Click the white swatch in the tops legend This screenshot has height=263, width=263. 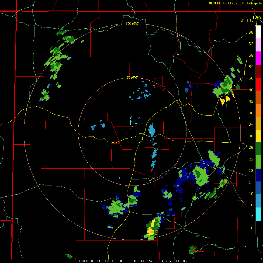coord(258,32)
